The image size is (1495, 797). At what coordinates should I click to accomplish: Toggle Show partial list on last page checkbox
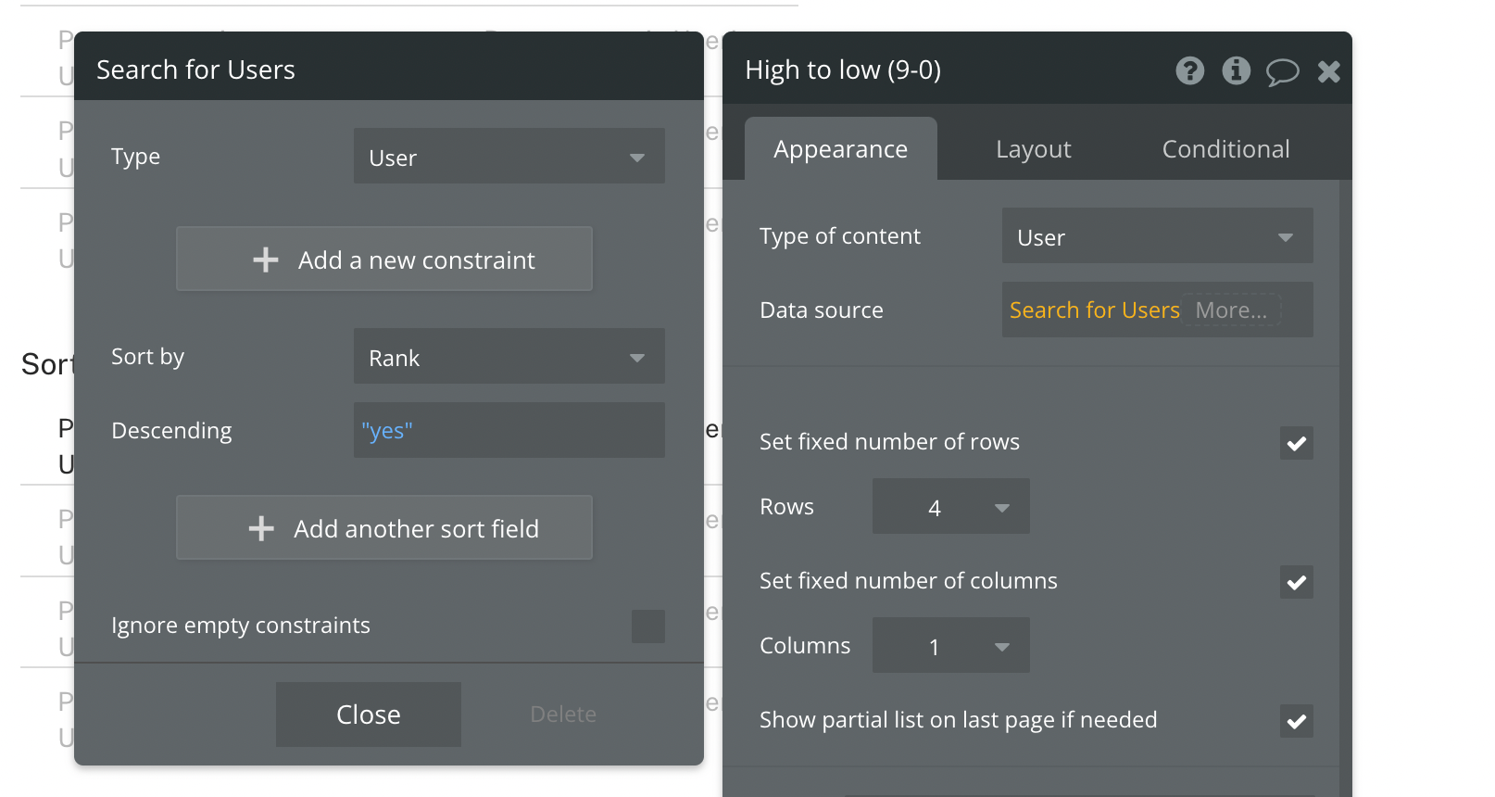(x=1297, y=721)
